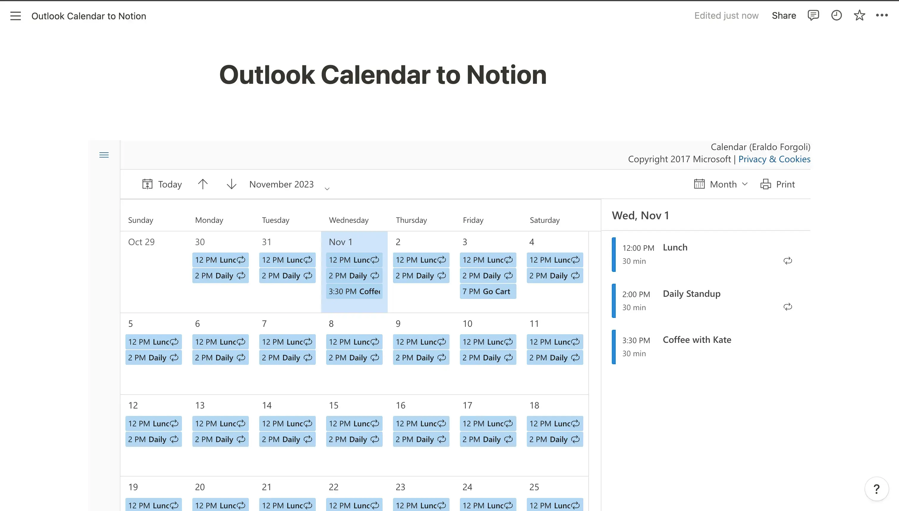
Task: Click the Today navigation icon
Action: click(x=147, y=184)
